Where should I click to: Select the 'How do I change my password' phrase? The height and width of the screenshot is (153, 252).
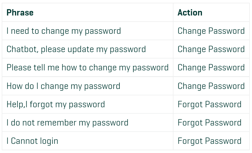(63, 86)
